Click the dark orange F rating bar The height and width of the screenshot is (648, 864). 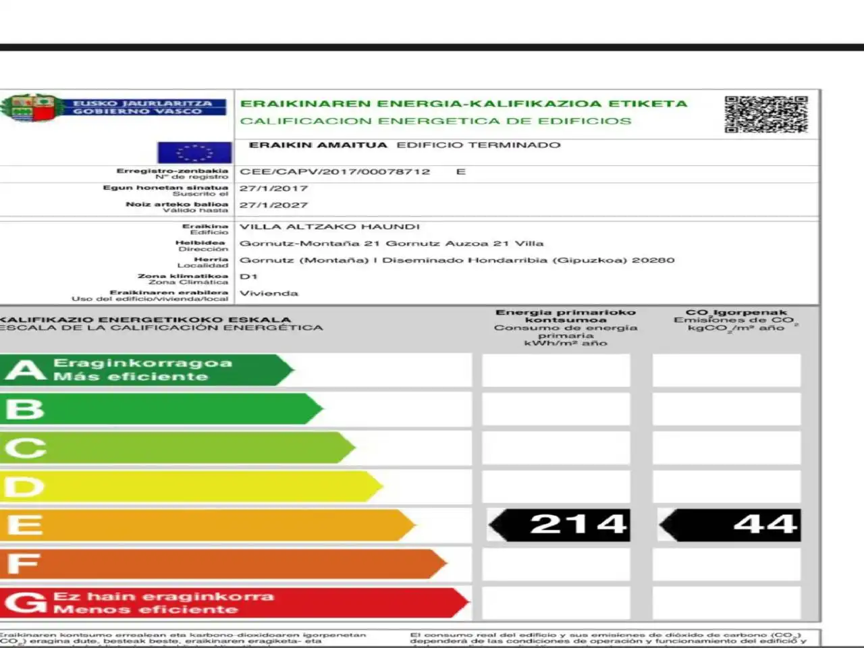click(x=223, y=564)
